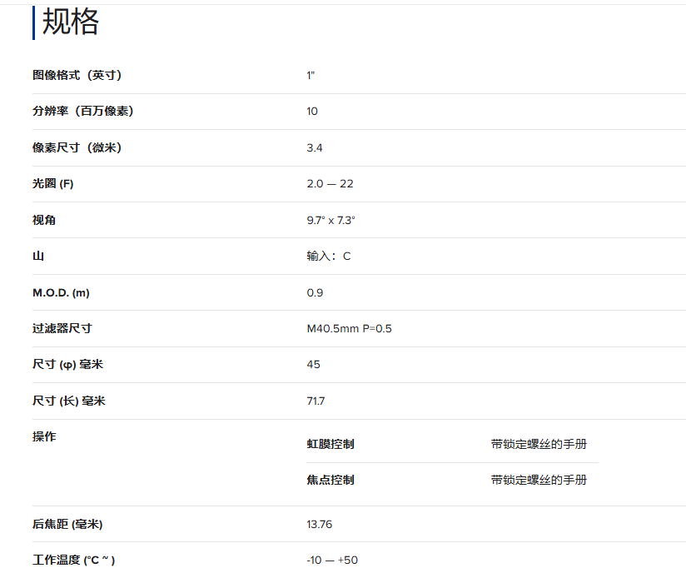Click the mount value 输入：C
The image size is (686, 578).
pos(328,257)
